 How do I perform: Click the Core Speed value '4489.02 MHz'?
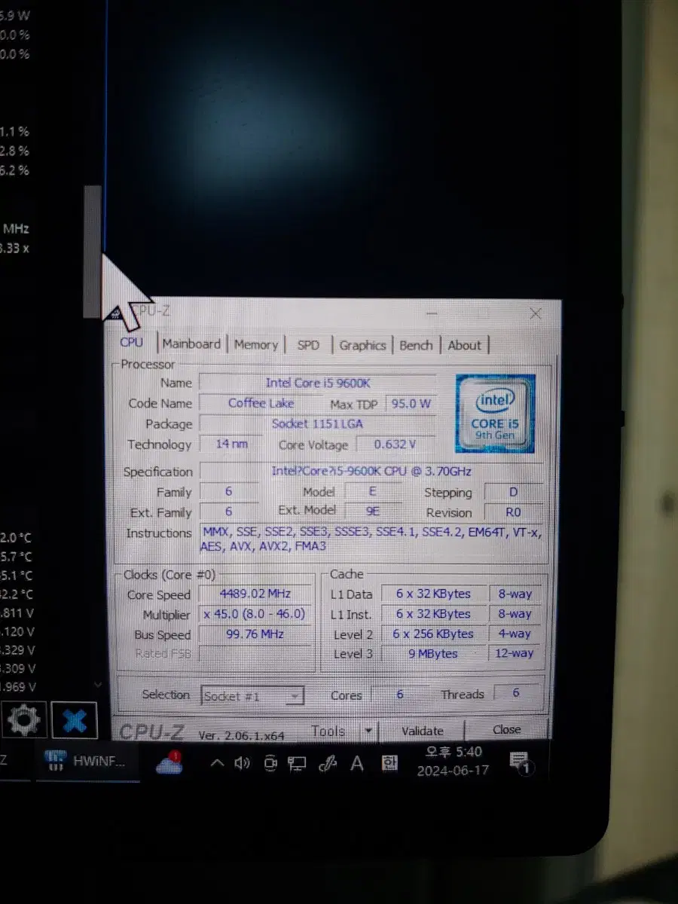coord(255,594)
